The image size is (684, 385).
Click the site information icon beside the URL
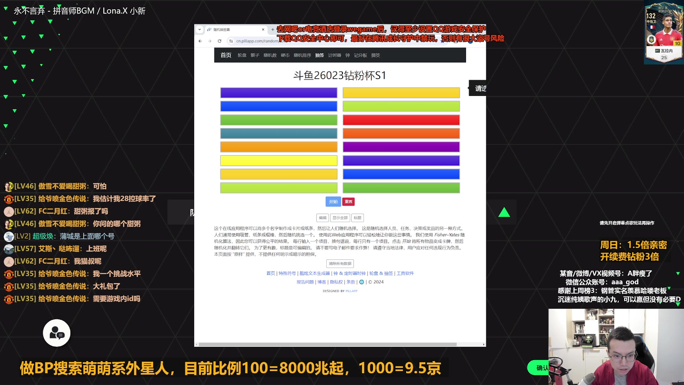coord(230,41)
